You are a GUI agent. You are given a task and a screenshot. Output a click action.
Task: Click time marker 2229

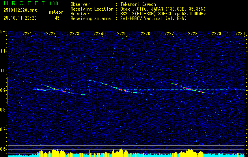coord(216,34)
